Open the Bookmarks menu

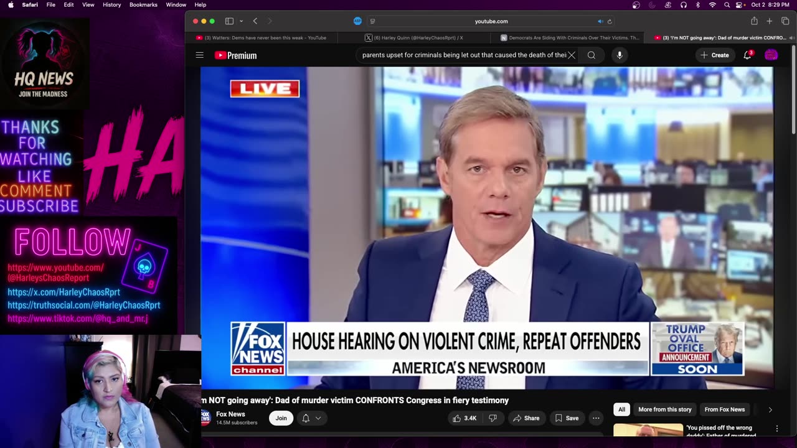point(143,5)
